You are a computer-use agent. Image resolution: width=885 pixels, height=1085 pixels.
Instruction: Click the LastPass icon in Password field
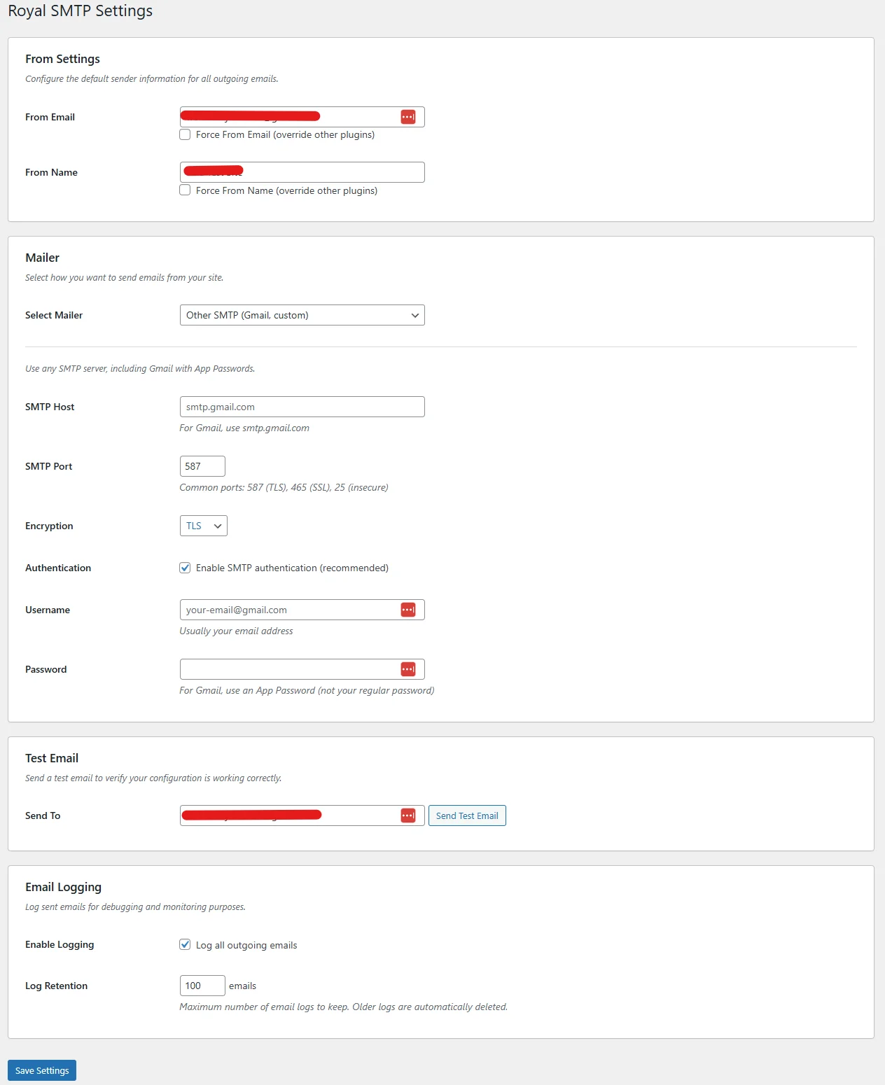pos(409,668)
